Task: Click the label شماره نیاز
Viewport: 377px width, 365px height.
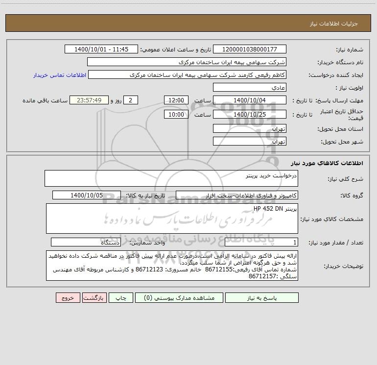Action: 350,50
